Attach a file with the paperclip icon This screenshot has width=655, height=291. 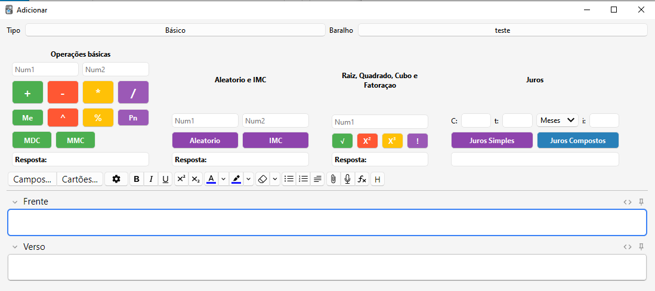pyautogui.click(x=333, y=179)
